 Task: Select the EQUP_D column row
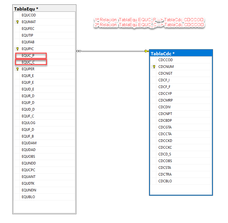[x=44, y=103]
